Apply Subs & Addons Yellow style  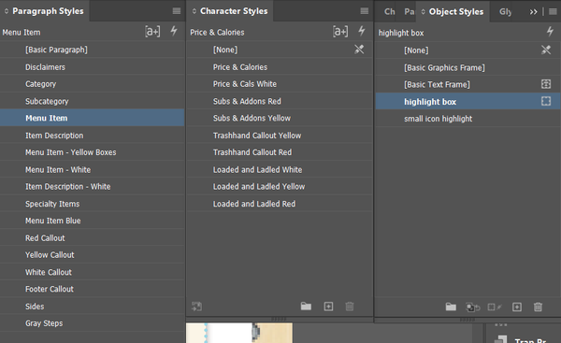point(280,118)
